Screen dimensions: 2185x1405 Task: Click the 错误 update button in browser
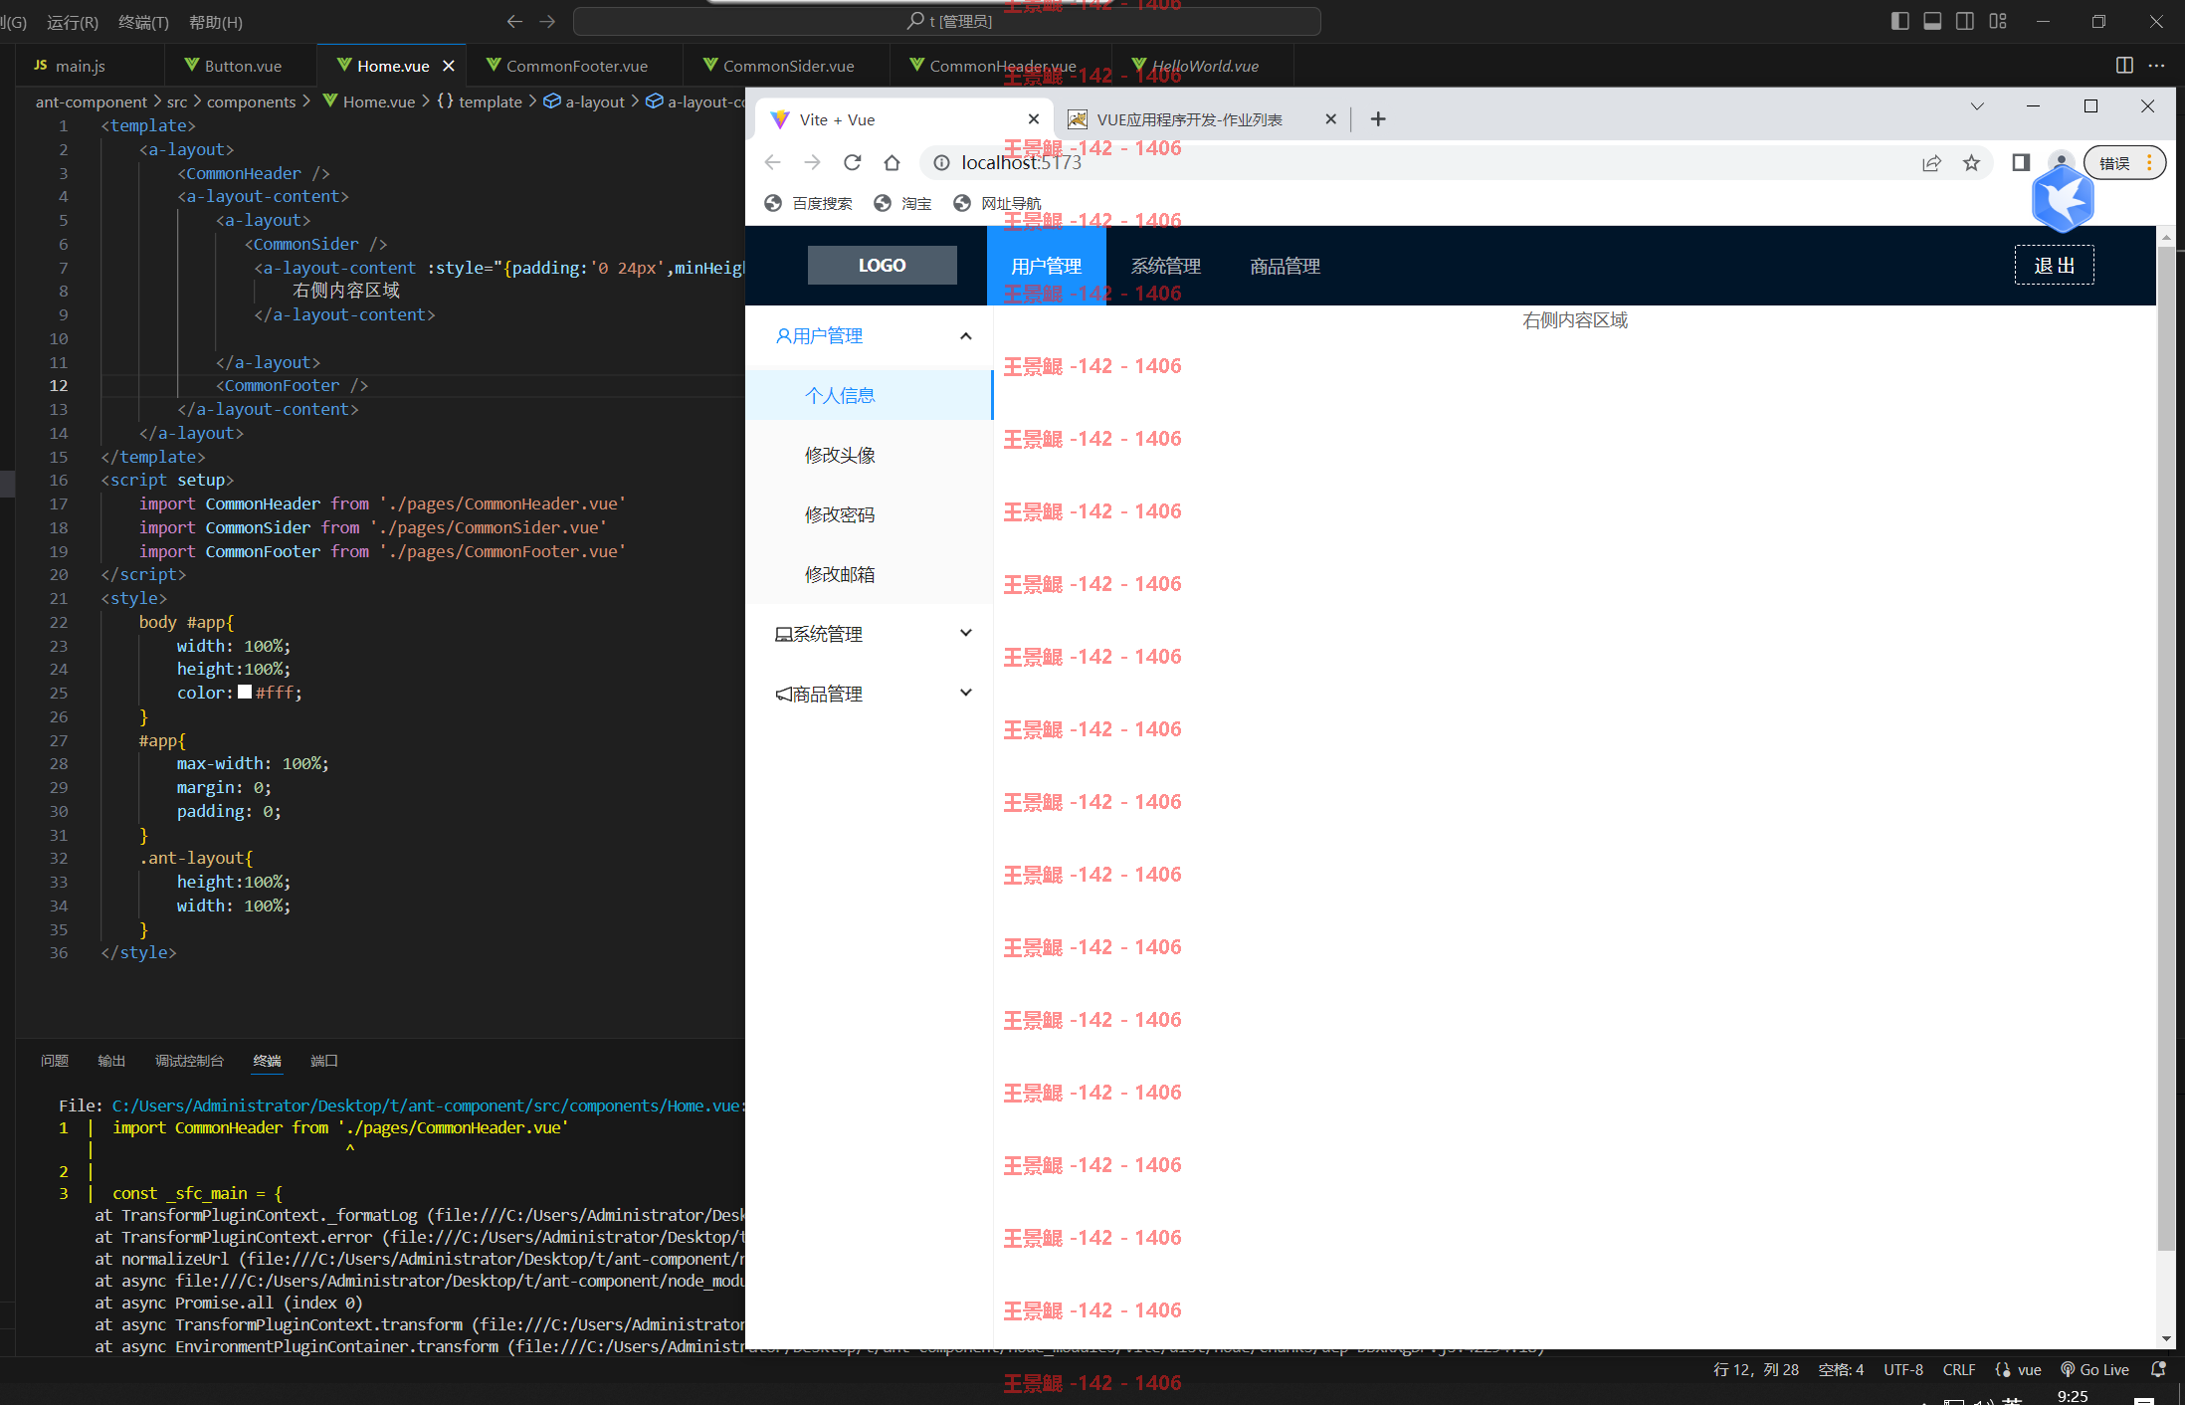coord(2124,162)
